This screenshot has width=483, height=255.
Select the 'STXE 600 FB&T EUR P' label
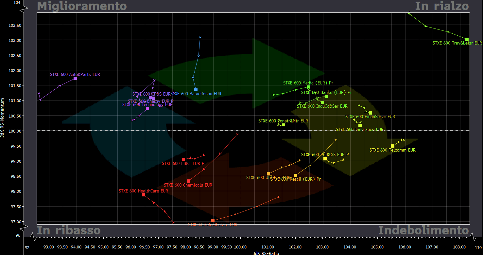[183, 163]
